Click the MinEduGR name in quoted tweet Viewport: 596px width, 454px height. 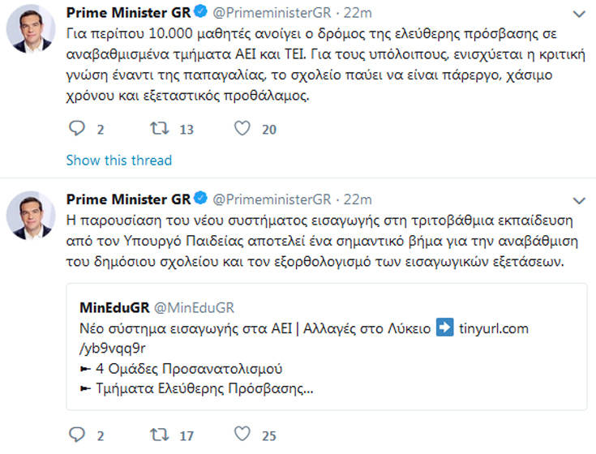click(114, 308)
